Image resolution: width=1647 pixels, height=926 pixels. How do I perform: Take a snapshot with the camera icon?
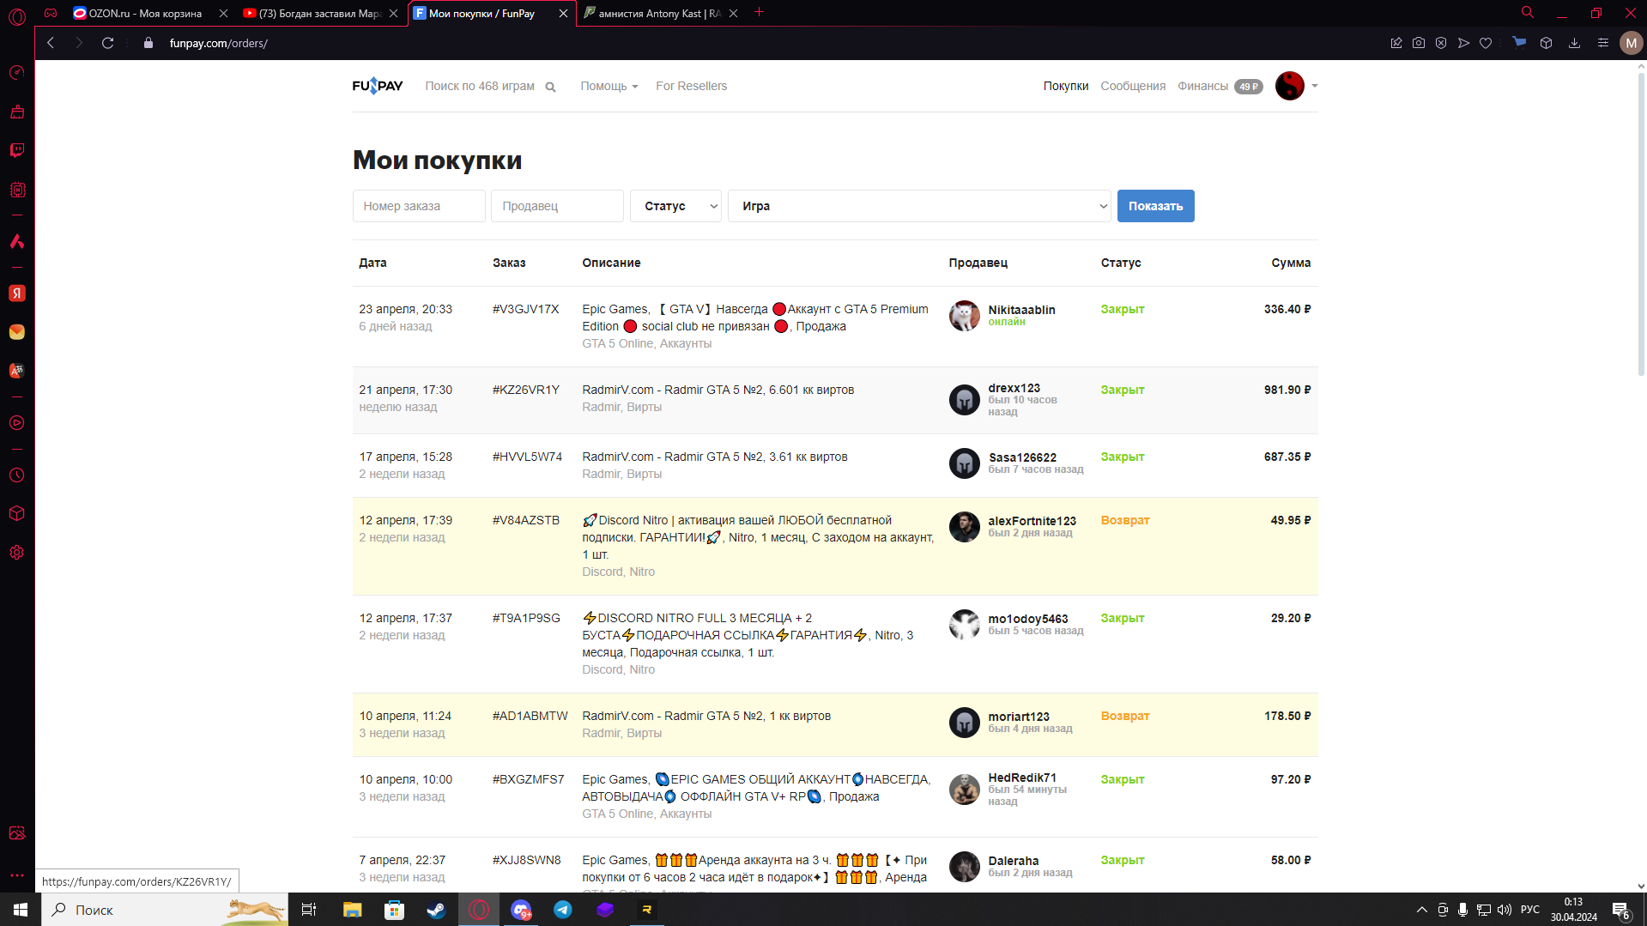[x=1419, y=43]
